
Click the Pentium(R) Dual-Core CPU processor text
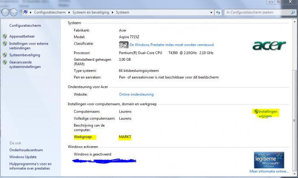140,53
